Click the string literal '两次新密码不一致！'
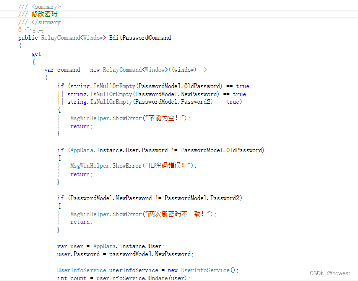358x281 pixels. point(177,214)
